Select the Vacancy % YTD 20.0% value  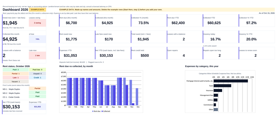click(251, 39)
